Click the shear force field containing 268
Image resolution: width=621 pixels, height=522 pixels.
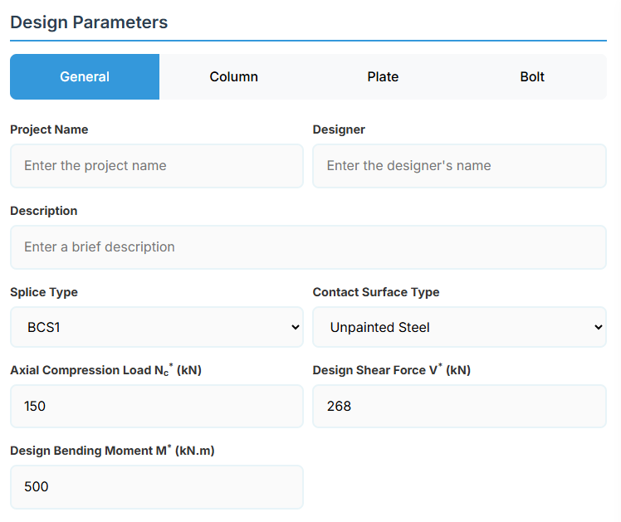pos(459,407)
